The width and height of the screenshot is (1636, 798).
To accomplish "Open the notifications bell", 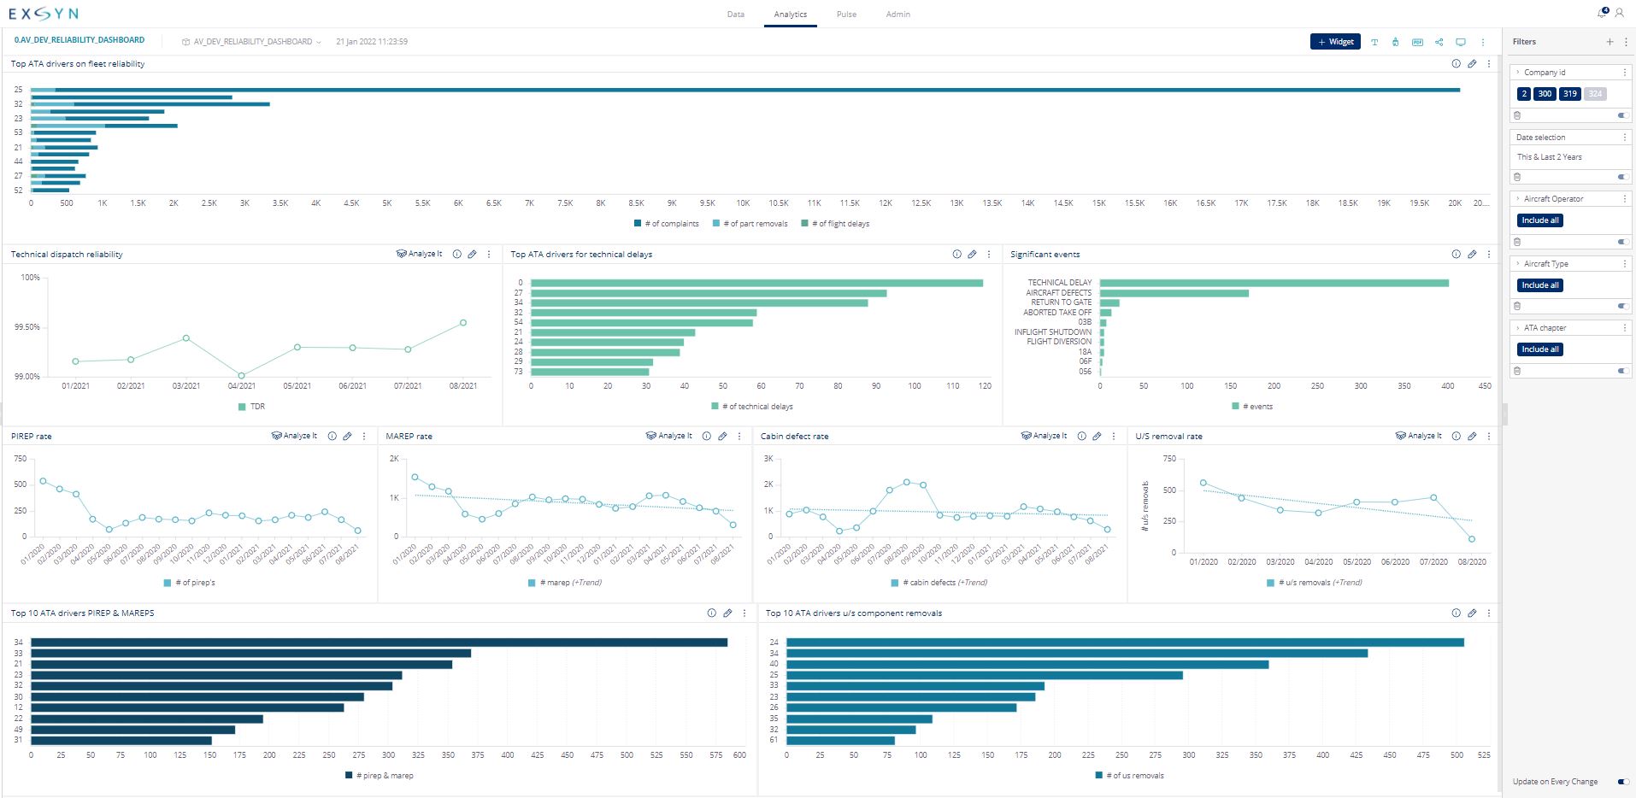I will click(x=1602, y=14).
